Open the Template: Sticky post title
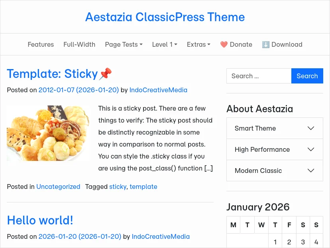Viewport: 330px width, 248px height. [52, 74]
